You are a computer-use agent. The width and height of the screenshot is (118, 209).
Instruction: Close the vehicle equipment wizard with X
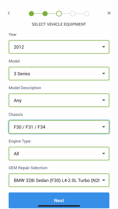click(x=109, y=13)
